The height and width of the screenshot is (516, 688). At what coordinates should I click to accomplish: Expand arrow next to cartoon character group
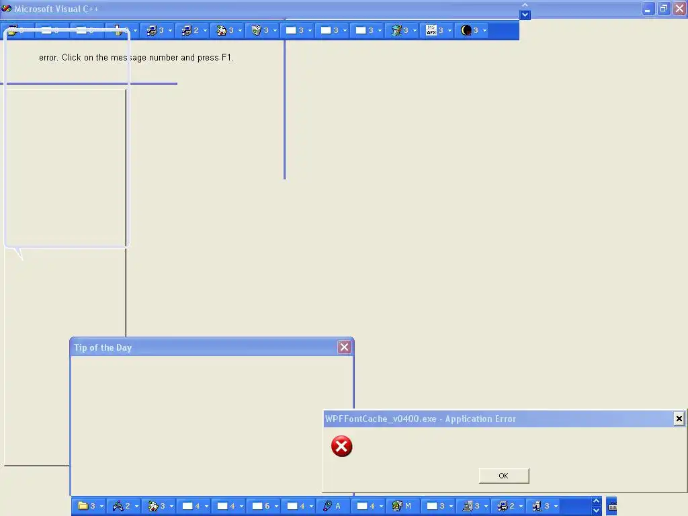pyautogui.click(x=415, y=31)
